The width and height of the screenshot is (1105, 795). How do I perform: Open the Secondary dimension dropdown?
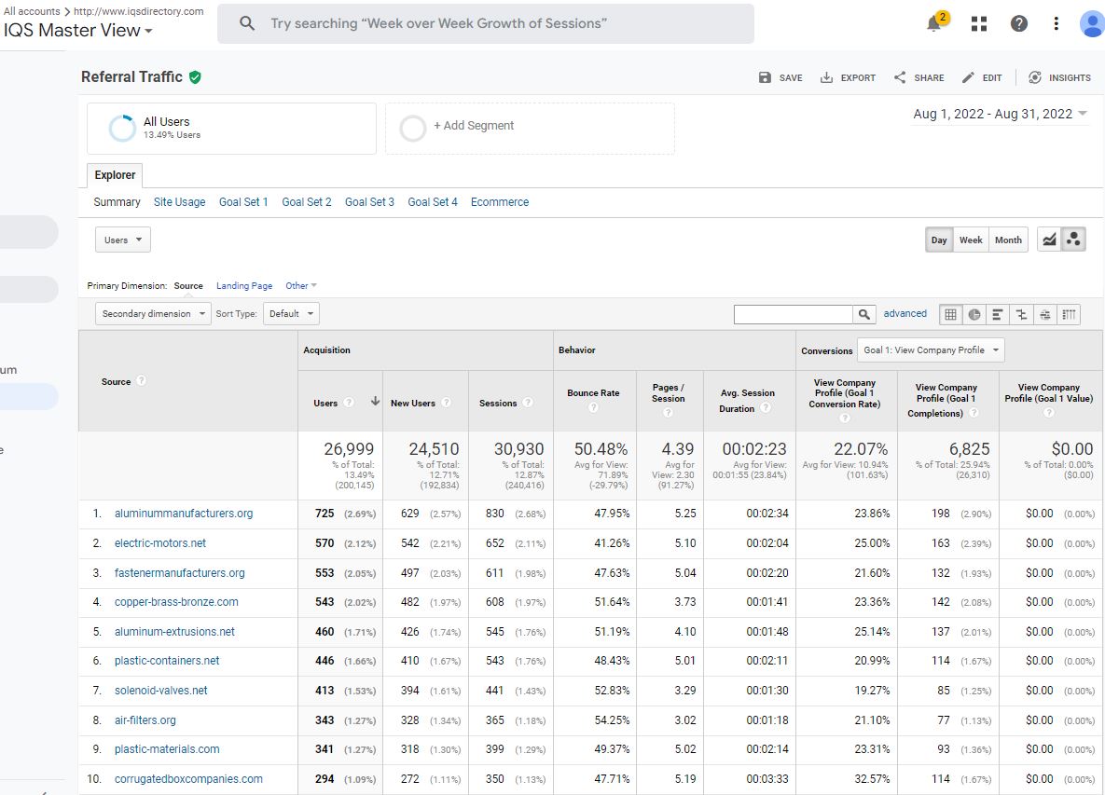click(x=153, y=314)
